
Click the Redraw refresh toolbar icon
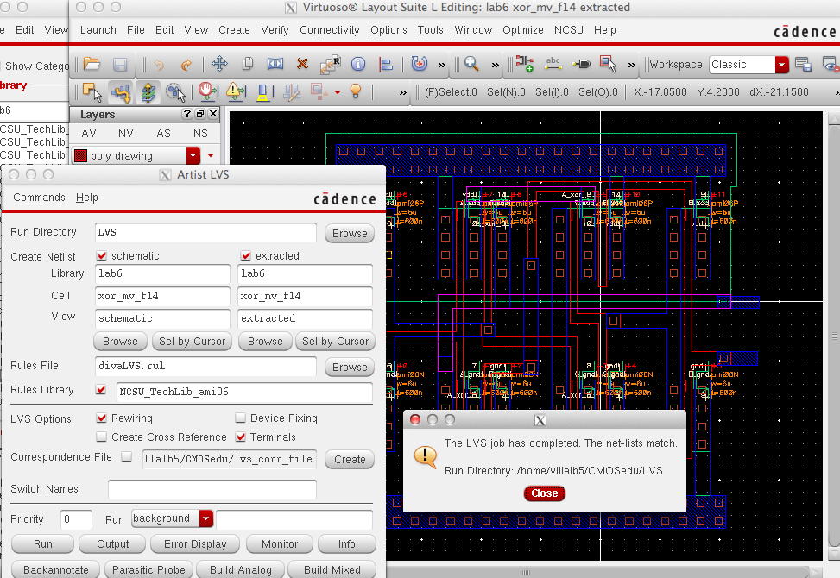point(419,65)
